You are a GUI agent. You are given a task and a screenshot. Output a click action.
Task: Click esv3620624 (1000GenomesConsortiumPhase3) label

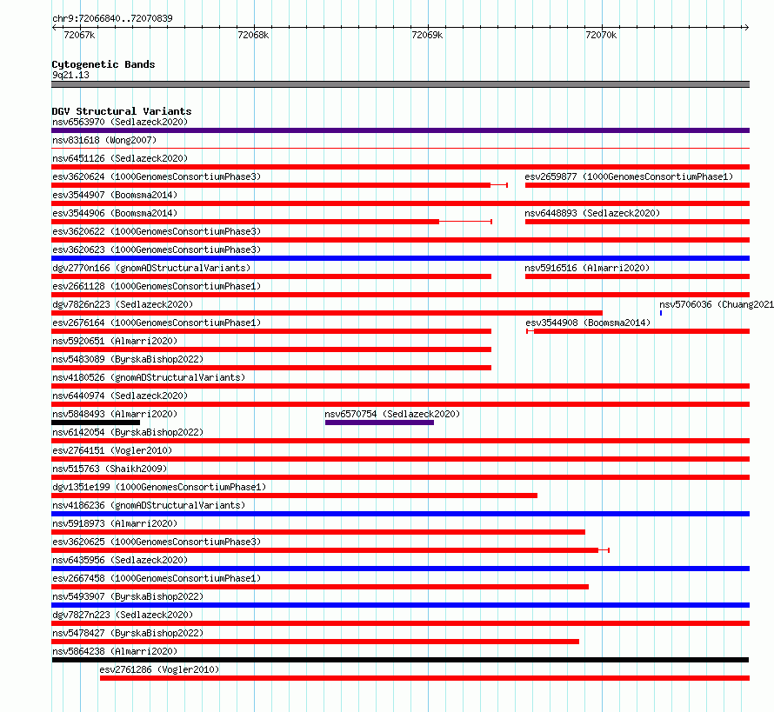point(157,176)
